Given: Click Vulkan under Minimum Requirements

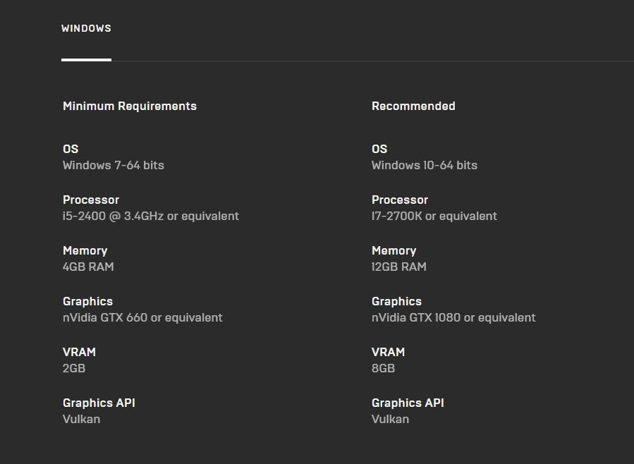Looking at the screenshot, I should coord(81,419).
